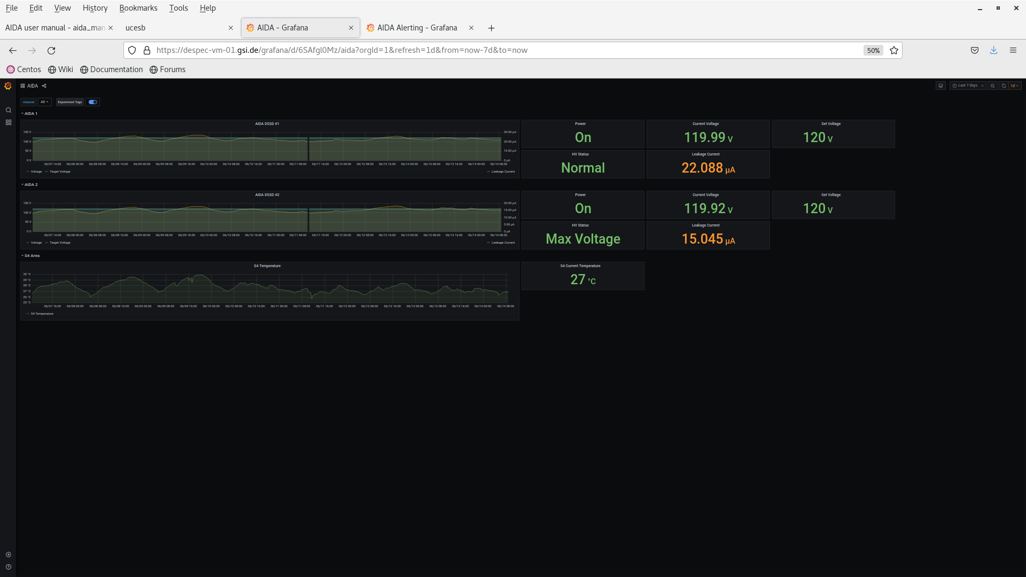
Task: Open the Firefox hamburger application menu
Action: point(1013,50)
